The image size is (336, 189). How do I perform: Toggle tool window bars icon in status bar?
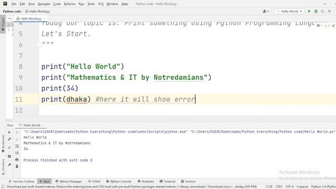[3, 187]
